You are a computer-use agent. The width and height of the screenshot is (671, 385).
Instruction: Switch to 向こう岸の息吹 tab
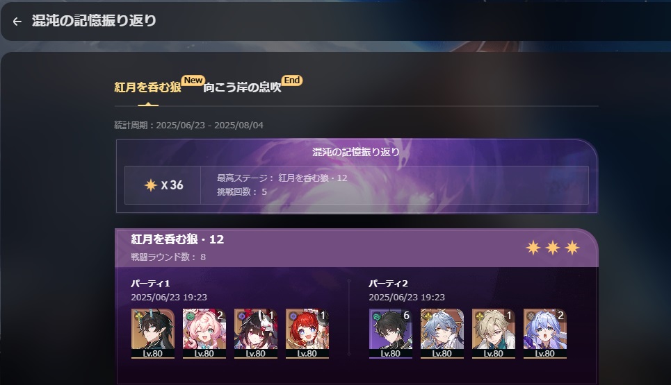click(242, 87)
